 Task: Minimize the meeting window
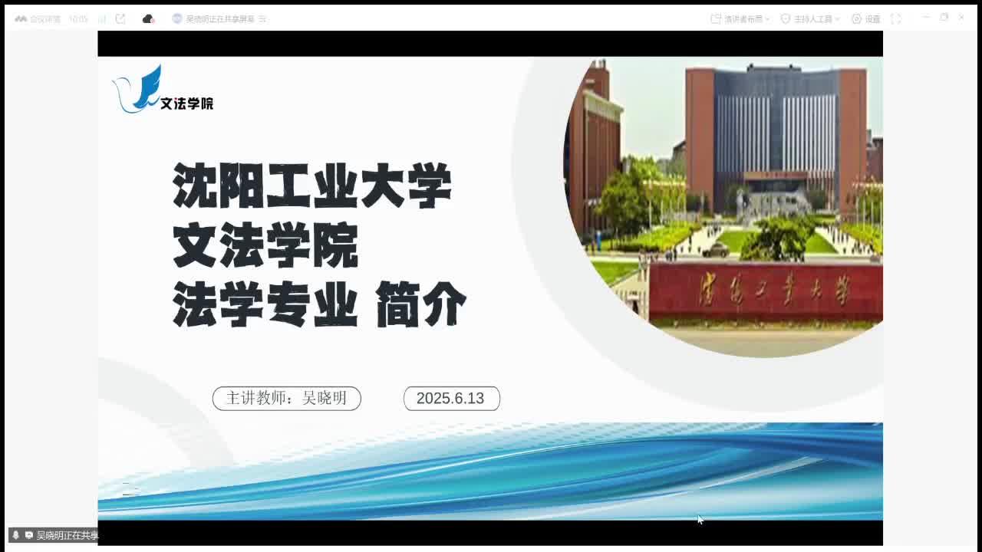coord(925,17)
